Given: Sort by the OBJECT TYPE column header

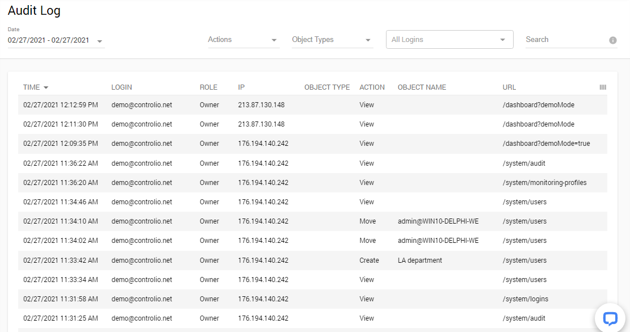Looking at the screenshot, I should (327, 87).
